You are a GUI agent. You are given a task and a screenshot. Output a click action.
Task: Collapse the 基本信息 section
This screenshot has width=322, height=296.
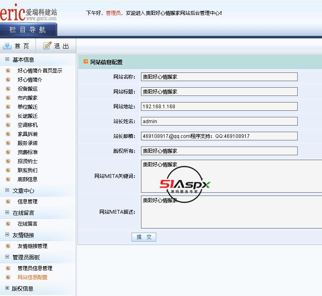point(7,59)
